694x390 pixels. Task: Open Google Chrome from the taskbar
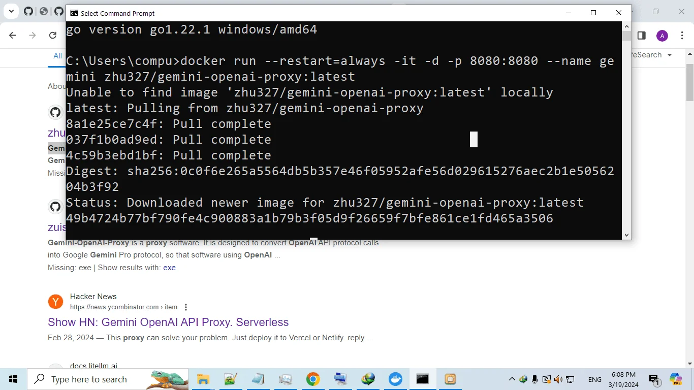pyautogui.click(x=313, y=379)
